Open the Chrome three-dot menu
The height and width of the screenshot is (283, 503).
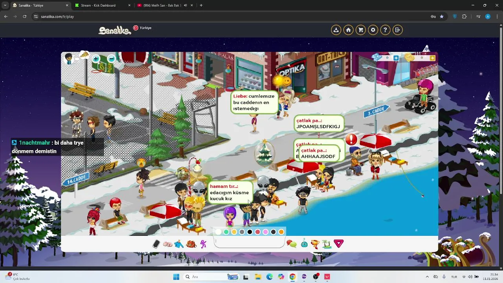[497, 17]
